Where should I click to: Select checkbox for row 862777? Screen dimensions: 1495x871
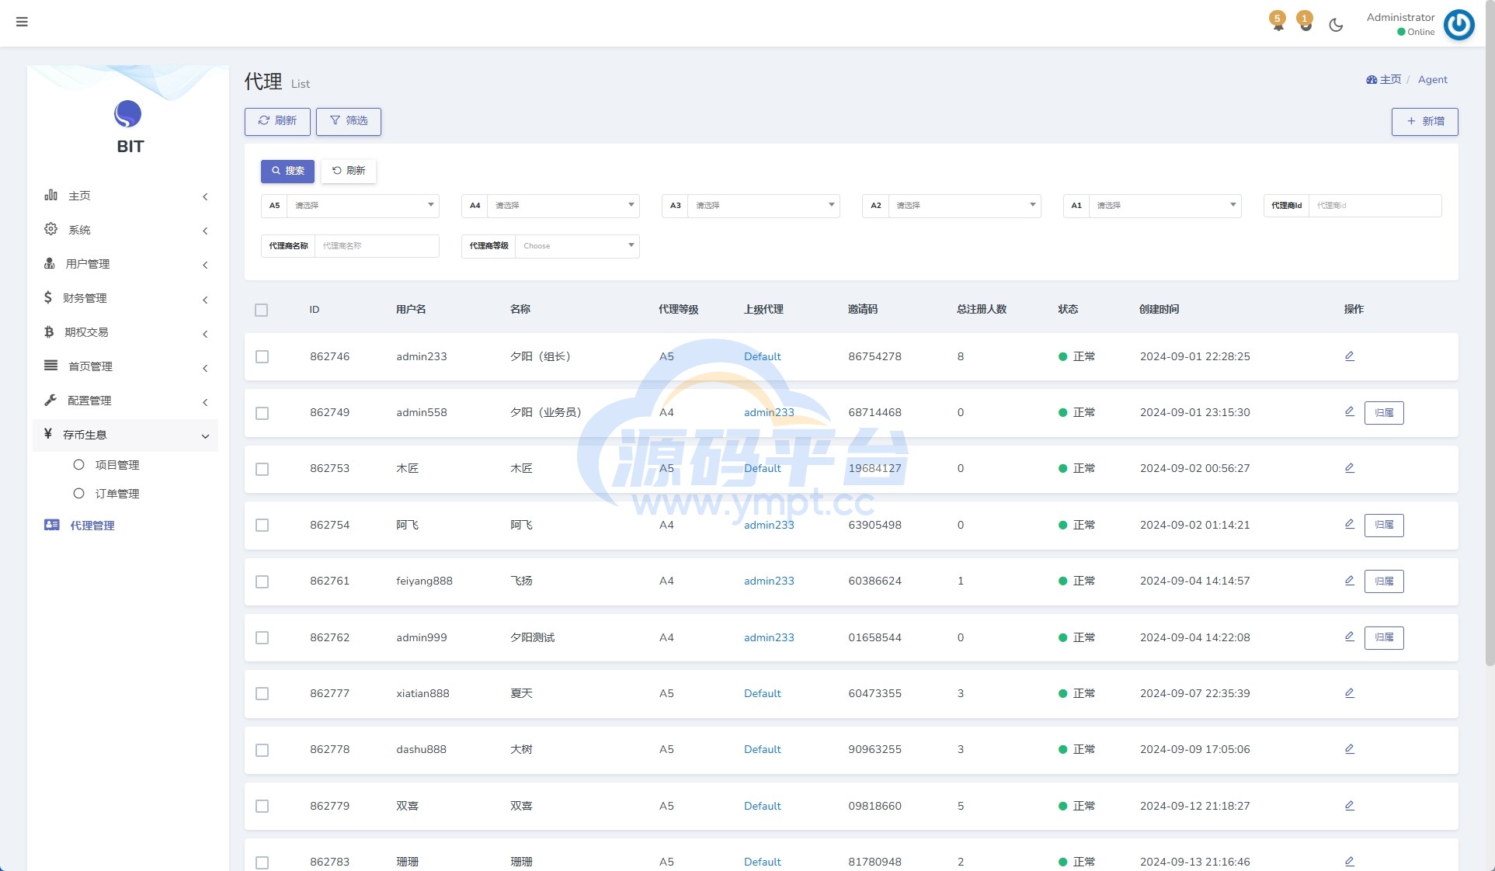pyautogui.click(x=262, y=694)
